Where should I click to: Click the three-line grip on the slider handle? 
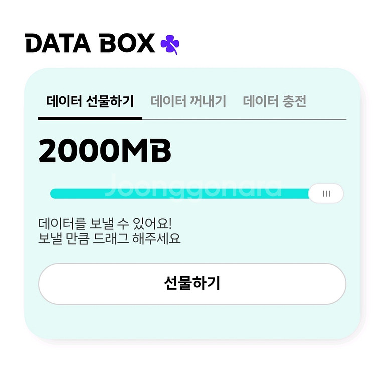(326, 194)
